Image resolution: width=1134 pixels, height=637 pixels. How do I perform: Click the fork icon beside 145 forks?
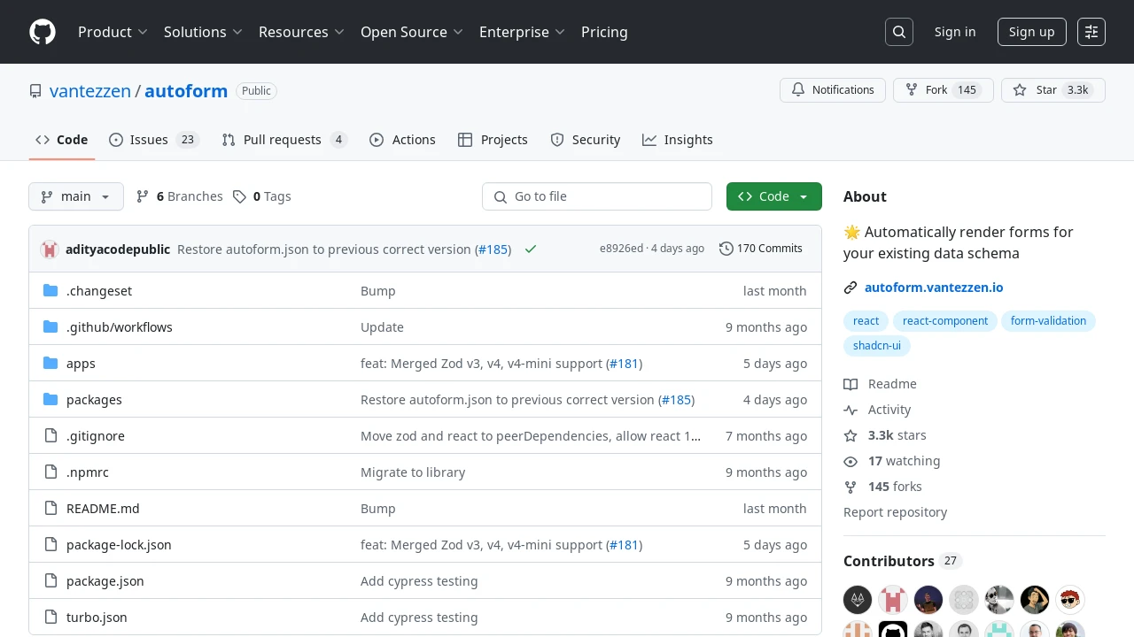pos(850,487)
